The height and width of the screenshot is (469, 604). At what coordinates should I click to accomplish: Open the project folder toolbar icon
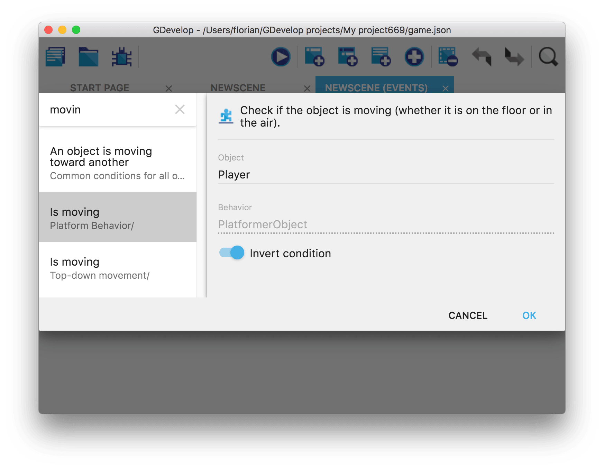pos(89,57)
